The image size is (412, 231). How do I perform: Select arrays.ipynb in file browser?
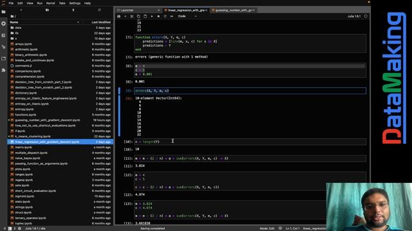coord(61,44)
